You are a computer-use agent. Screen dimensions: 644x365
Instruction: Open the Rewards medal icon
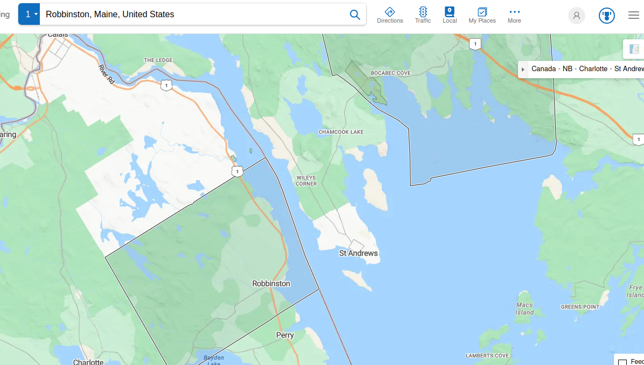click(x=607, y=16)
